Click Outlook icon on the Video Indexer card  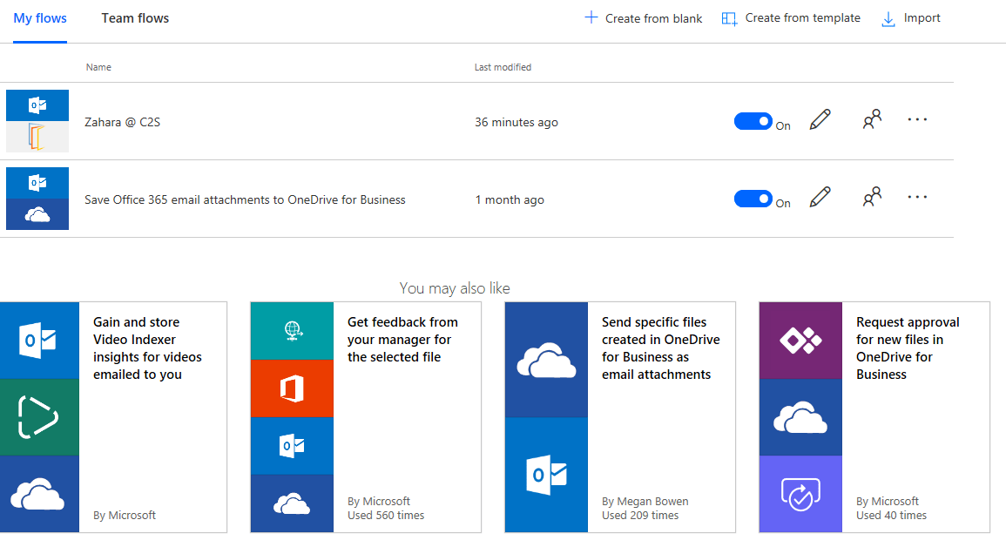[39, 341]
